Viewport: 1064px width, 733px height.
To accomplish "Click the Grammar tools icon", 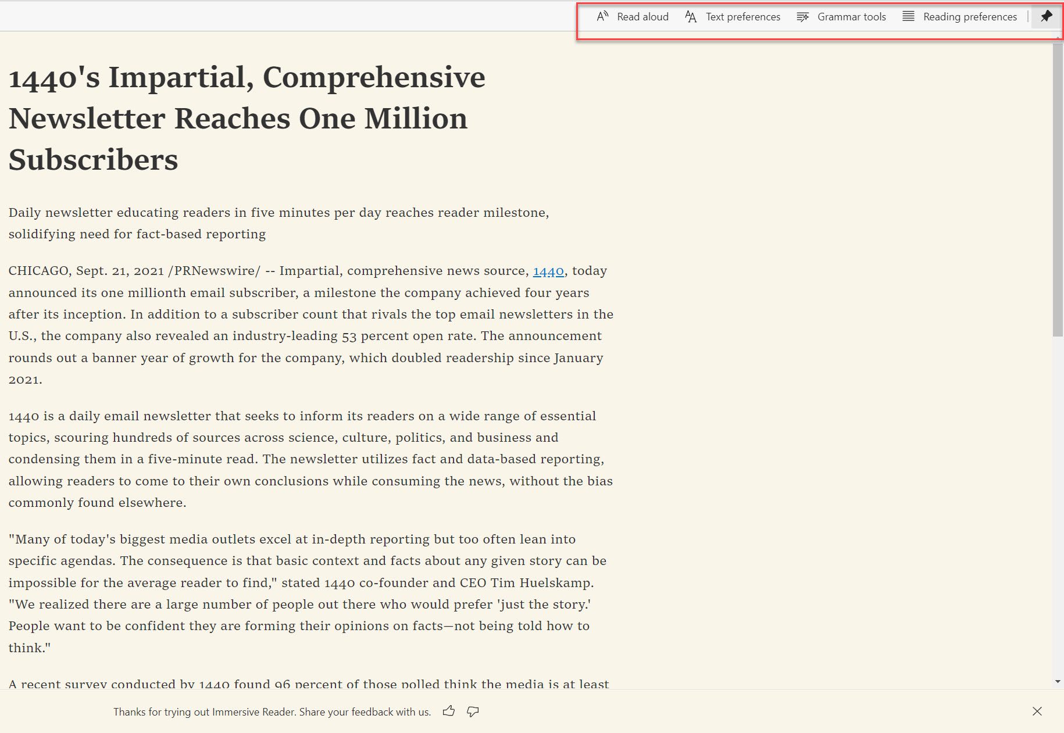I will (802, 16).
